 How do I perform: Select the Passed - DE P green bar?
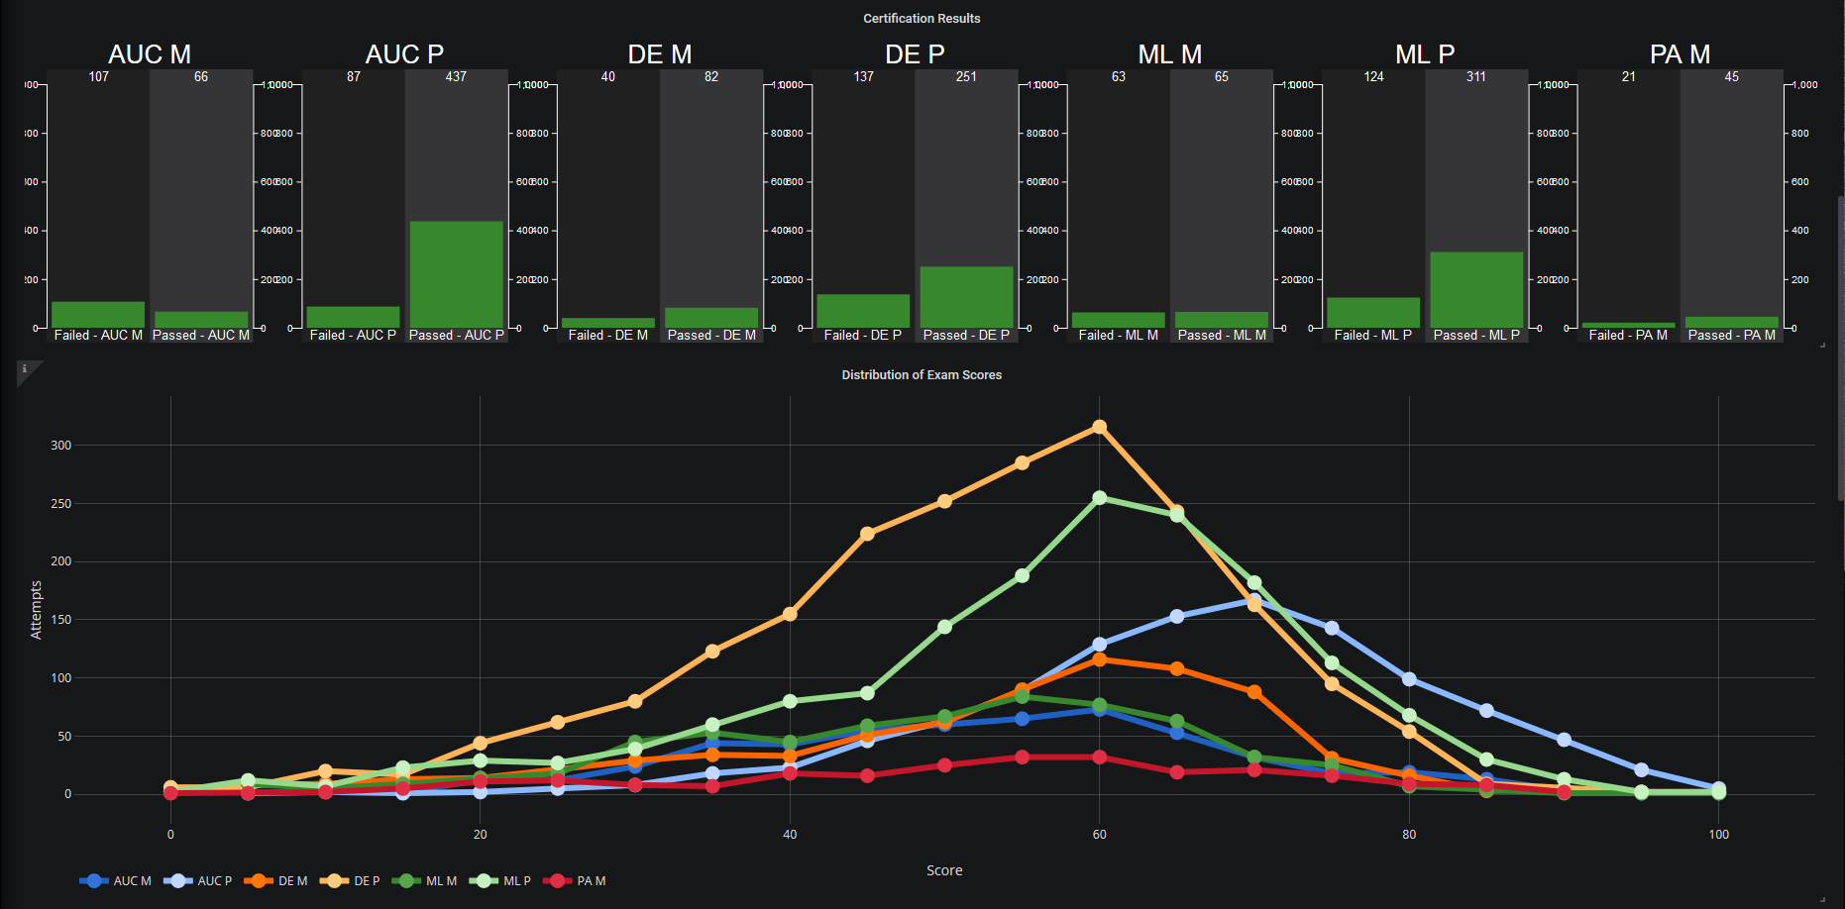(x=967, y=297)
